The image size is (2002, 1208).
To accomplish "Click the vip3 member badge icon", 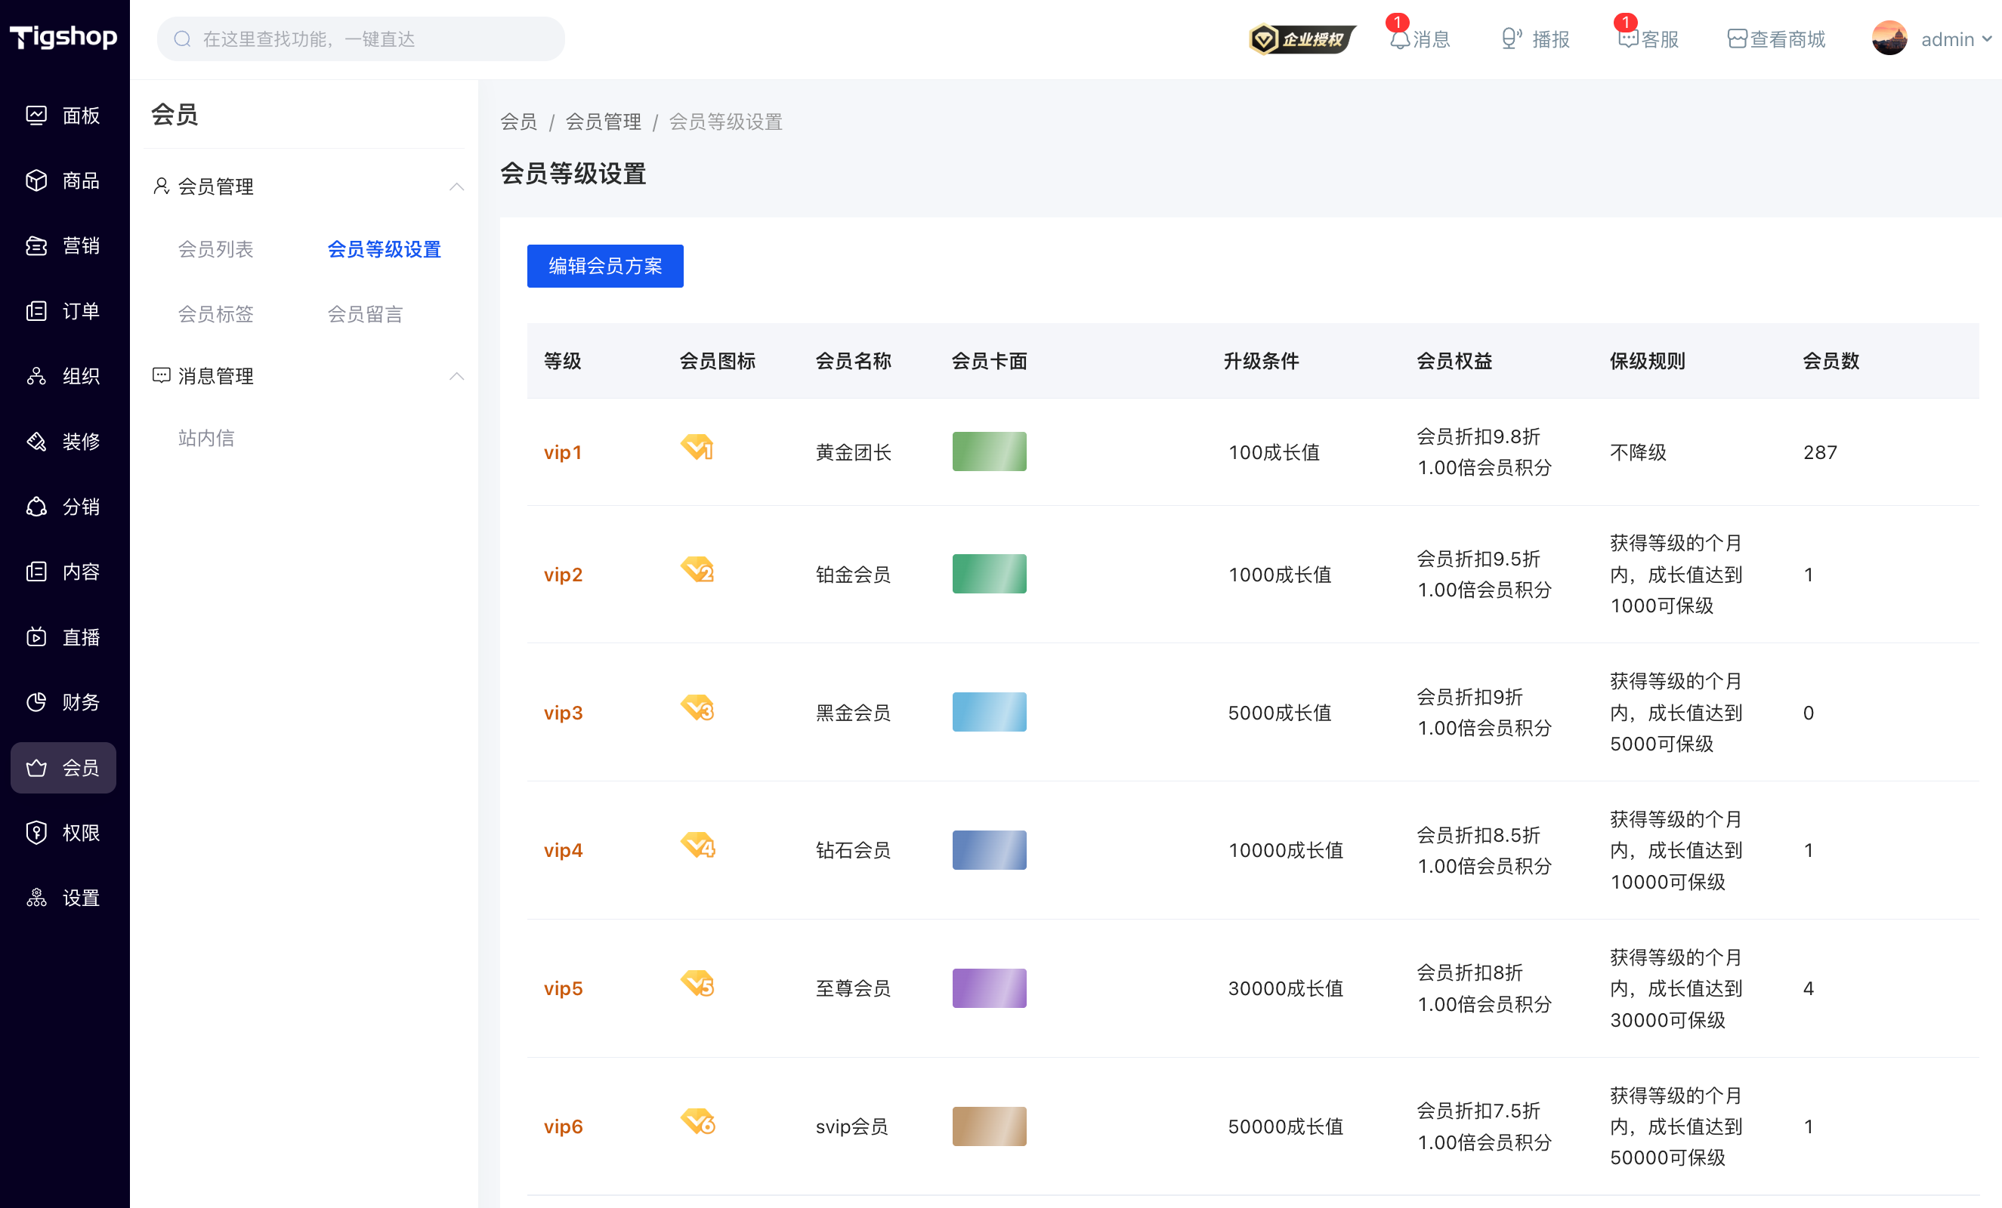I will (x=697, y=708).
